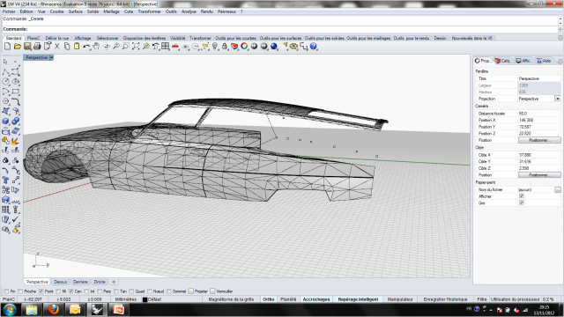
Task: Click the Millimètres units in status bar
Action: click(125, 299)
